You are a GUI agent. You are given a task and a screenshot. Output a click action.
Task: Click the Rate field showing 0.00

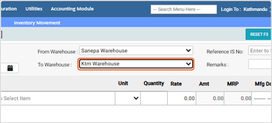[181, 98]
